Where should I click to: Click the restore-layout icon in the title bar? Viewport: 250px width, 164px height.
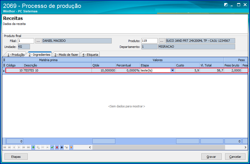[226, 5]
